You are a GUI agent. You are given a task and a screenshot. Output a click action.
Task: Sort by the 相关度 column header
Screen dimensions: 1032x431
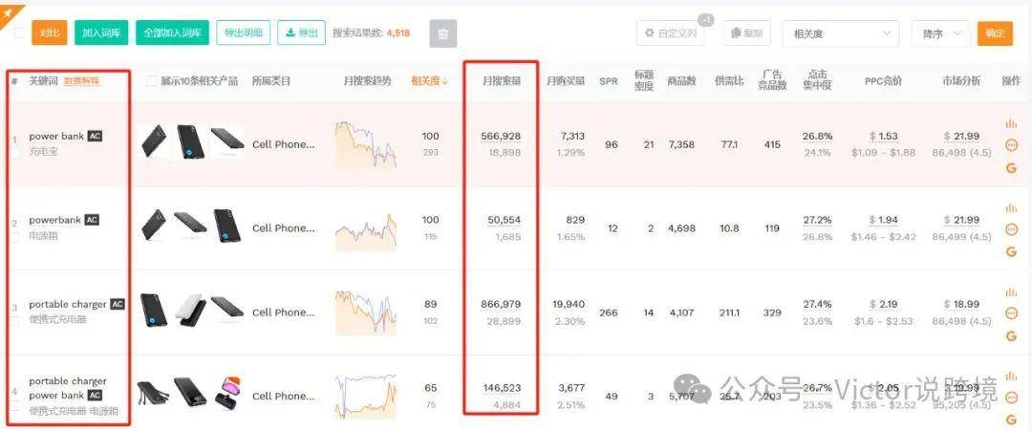pos(430,81)
